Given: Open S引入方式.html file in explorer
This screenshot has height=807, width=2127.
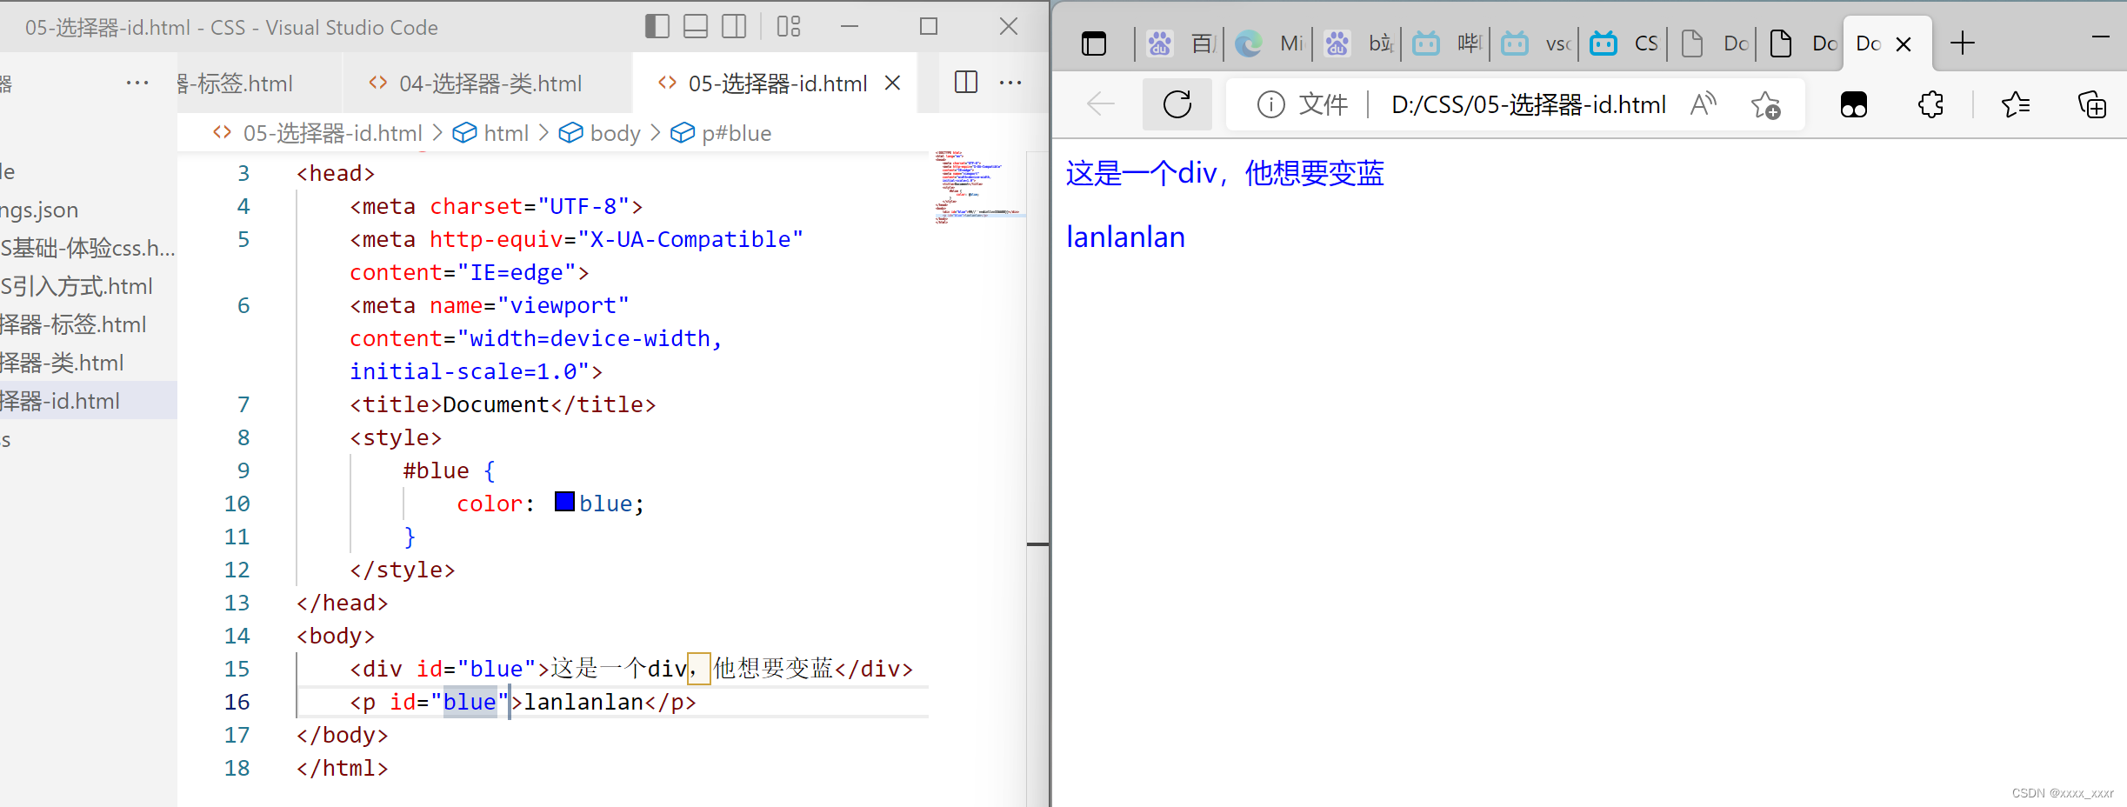Looking at the screenshot, I should pos(89,286).
